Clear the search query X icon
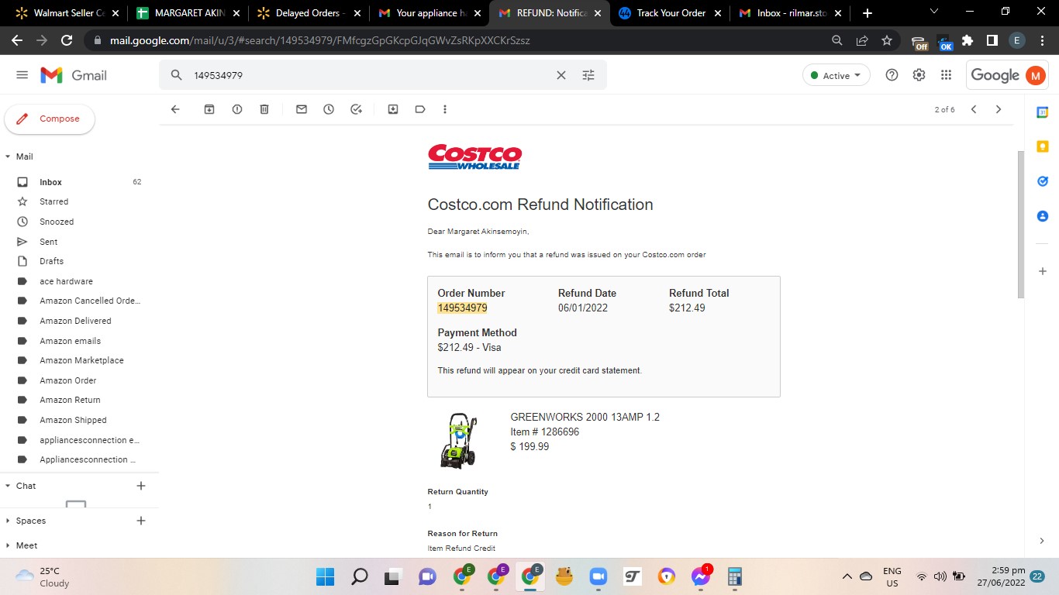 [561, 75]
